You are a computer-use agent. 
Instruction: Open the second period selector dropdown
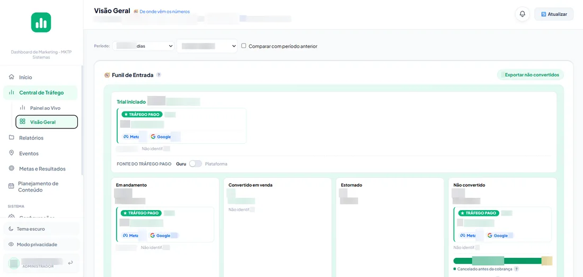coord(207,46)
